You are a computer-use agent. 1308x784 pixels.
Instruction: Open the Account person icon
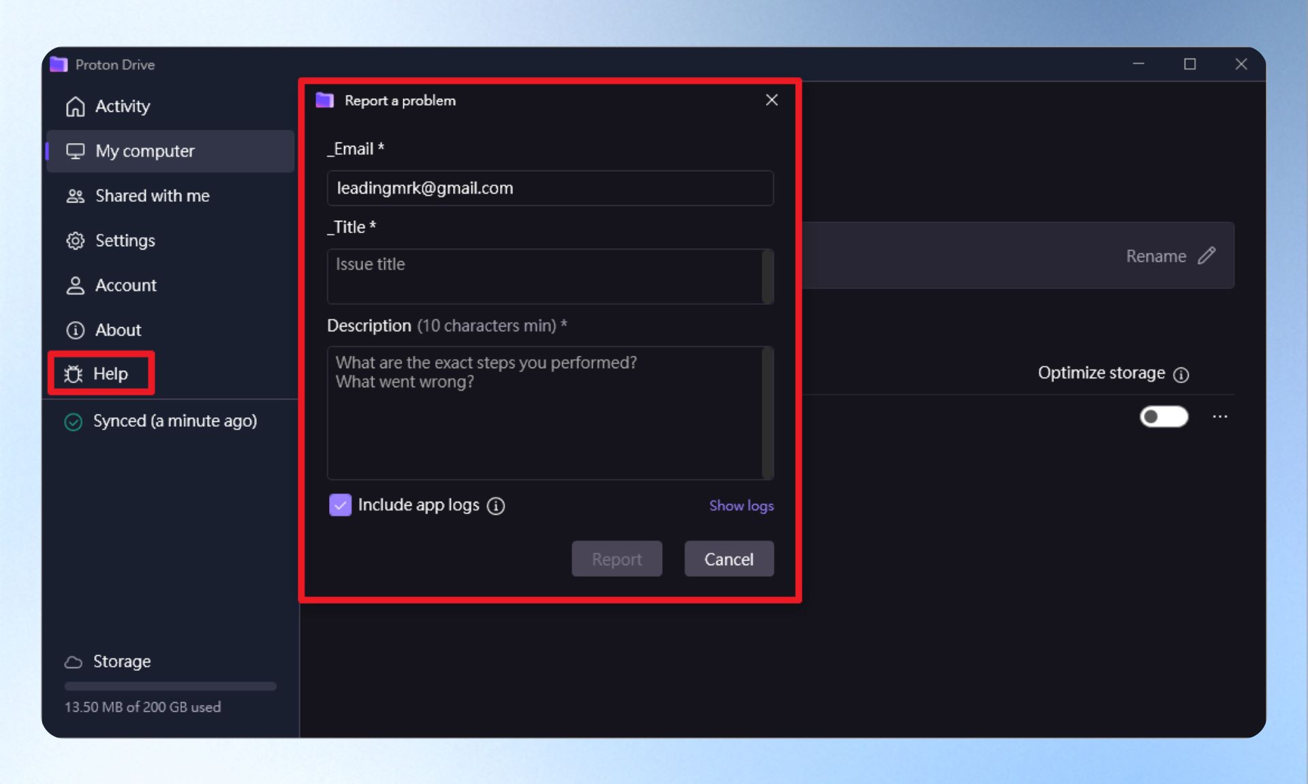[75, 285]
